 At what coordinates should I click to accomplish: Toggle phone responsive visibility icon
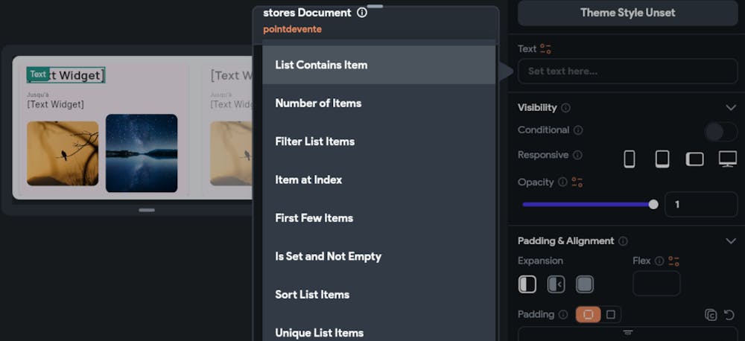[x=630, y=159]
